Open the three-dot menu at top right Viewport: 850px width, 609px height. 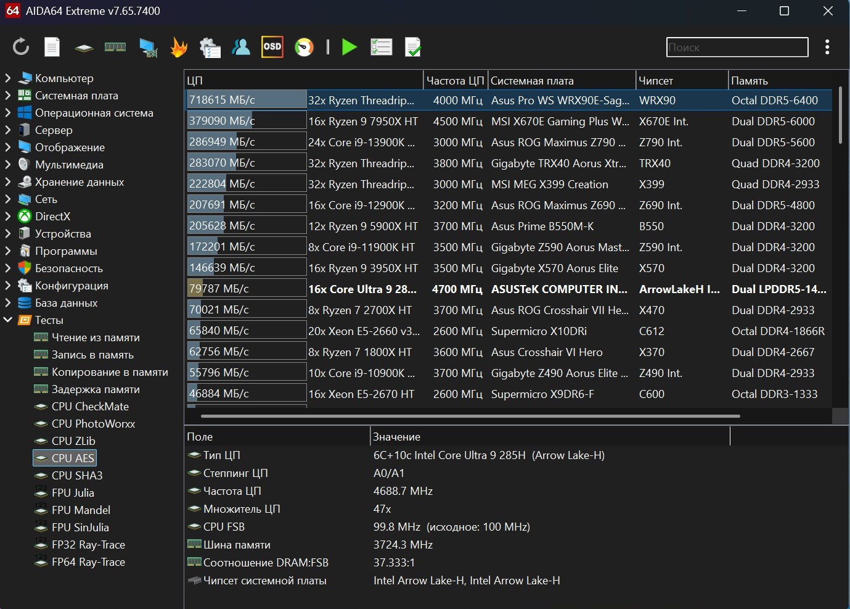tap(827, 47)
